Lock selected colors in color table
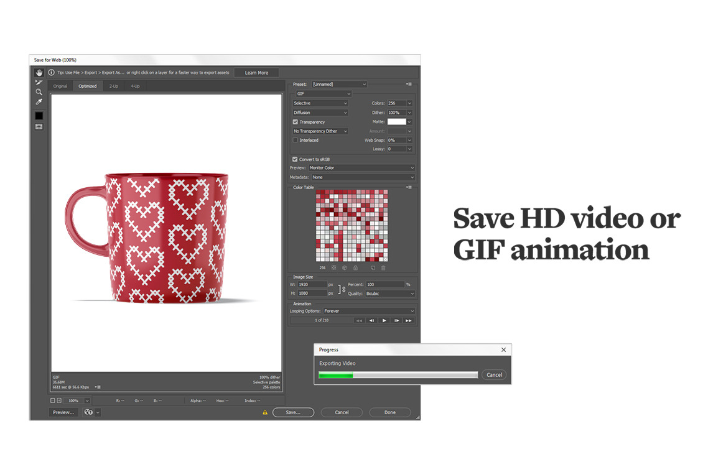Screen dimensions: 708x472 coord(355,267)
